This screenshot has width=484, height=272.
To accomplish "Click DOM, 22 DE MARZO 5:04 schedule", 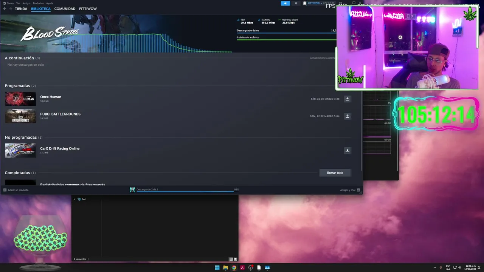I will pyautogui.click(x=324, y=116).
